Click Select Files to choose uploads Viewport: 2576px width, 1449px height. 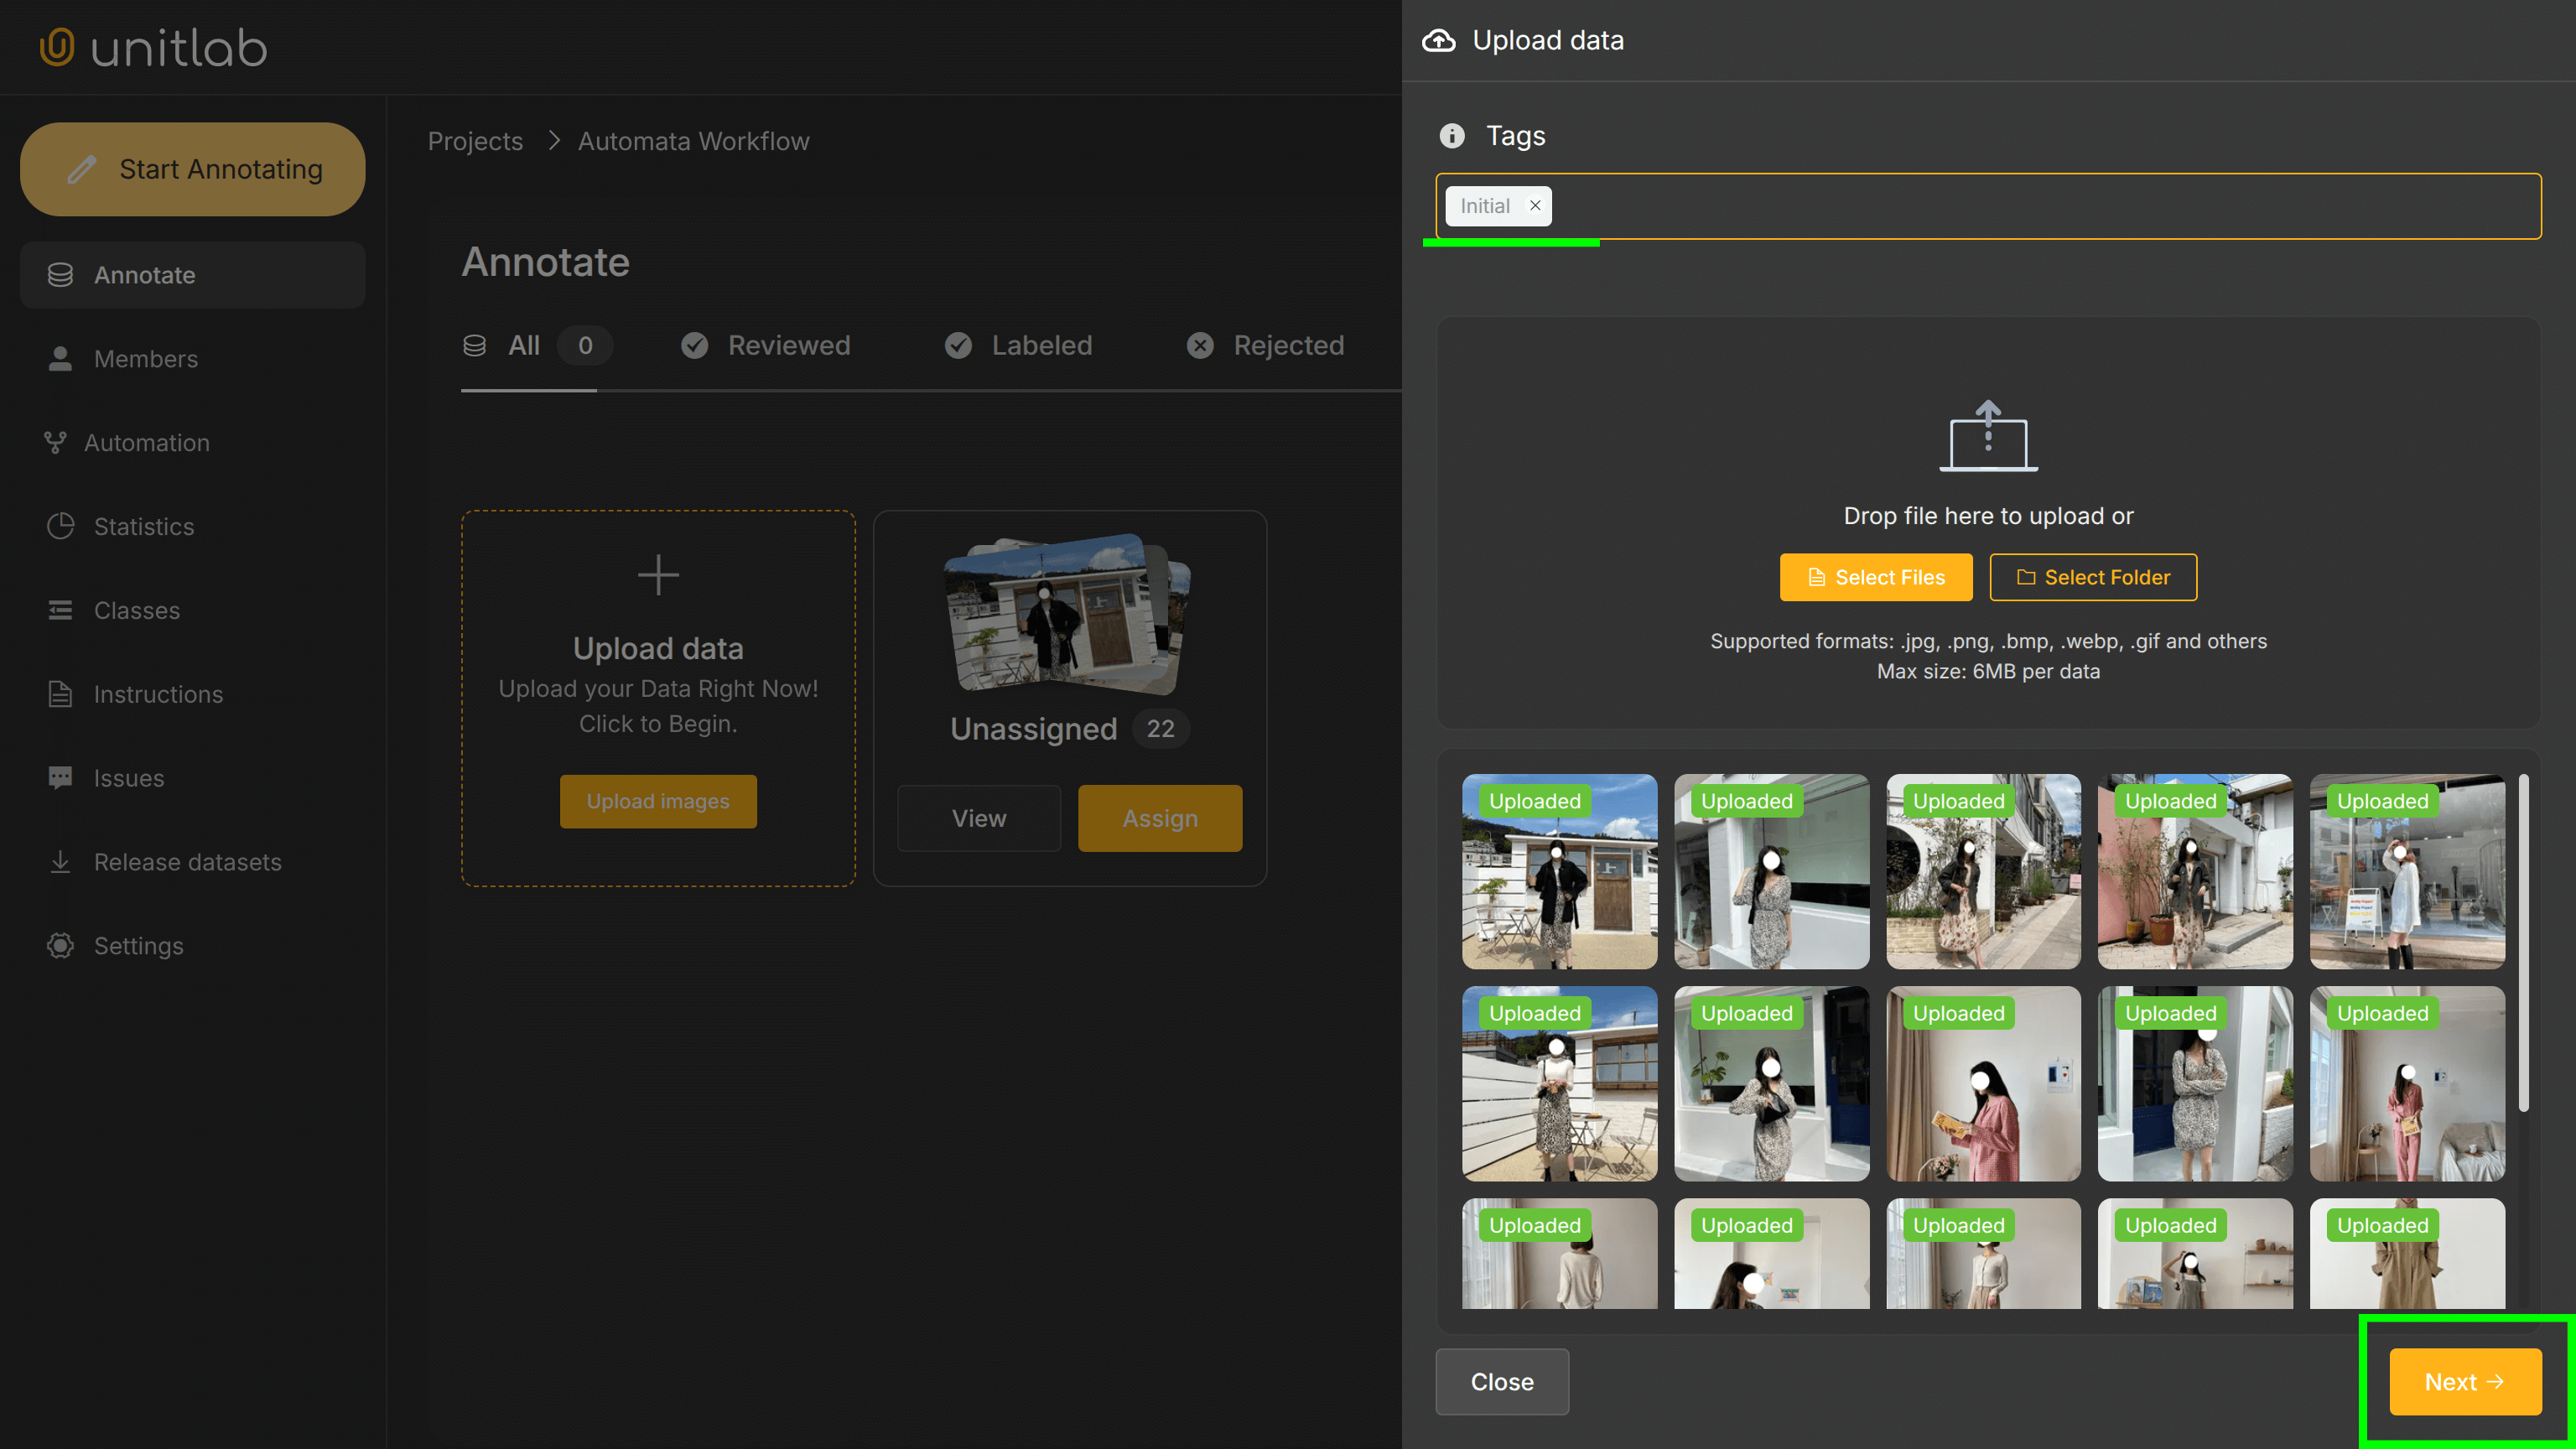click(1876, 577)
